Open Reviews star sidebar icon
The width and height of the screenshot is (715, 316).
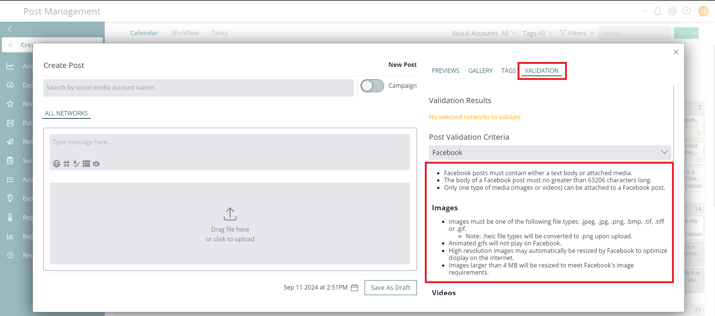10,104
